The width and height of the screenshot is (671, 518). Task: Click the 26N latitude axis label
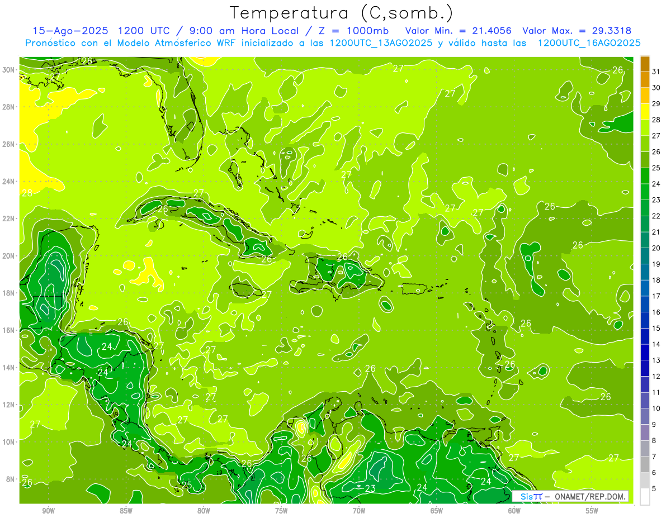tap(8, 144)
